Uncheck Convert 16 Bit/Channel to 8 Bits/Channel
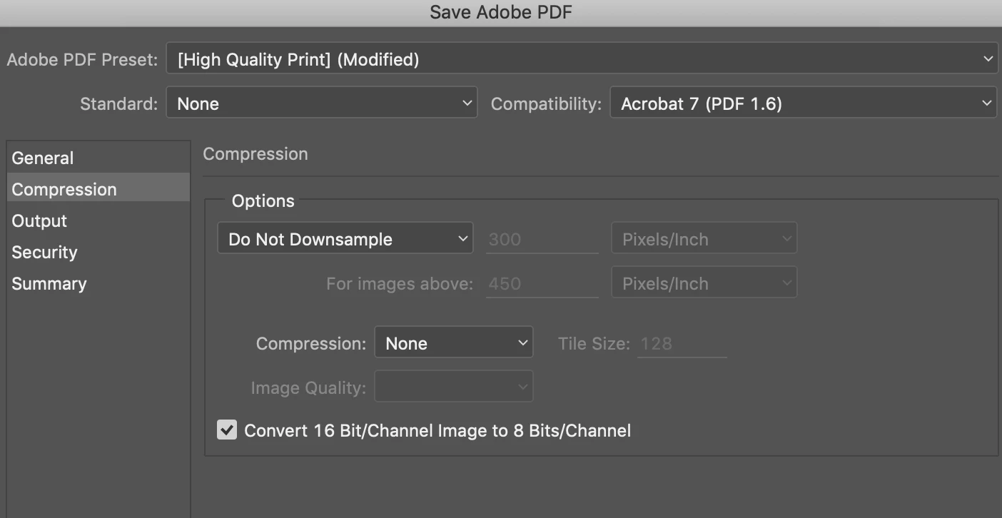 227,430
